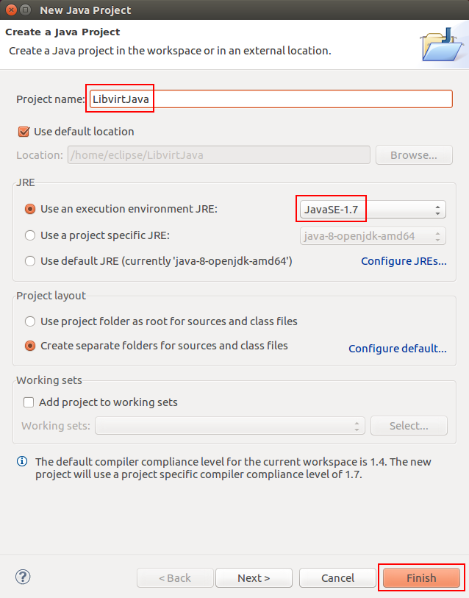469x598 pixels.
Task: Click the Finish button
Action: [421, 578]
